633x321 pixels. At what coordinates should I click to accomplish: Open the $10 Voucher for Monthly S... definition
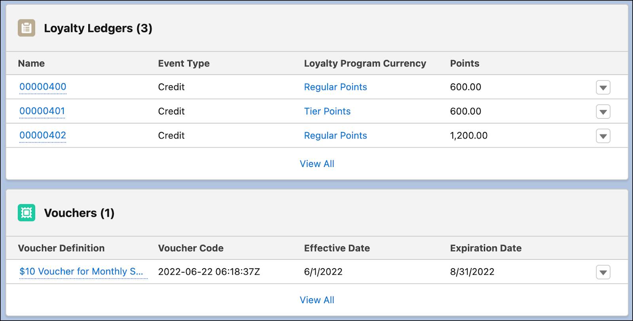[83, 272]
